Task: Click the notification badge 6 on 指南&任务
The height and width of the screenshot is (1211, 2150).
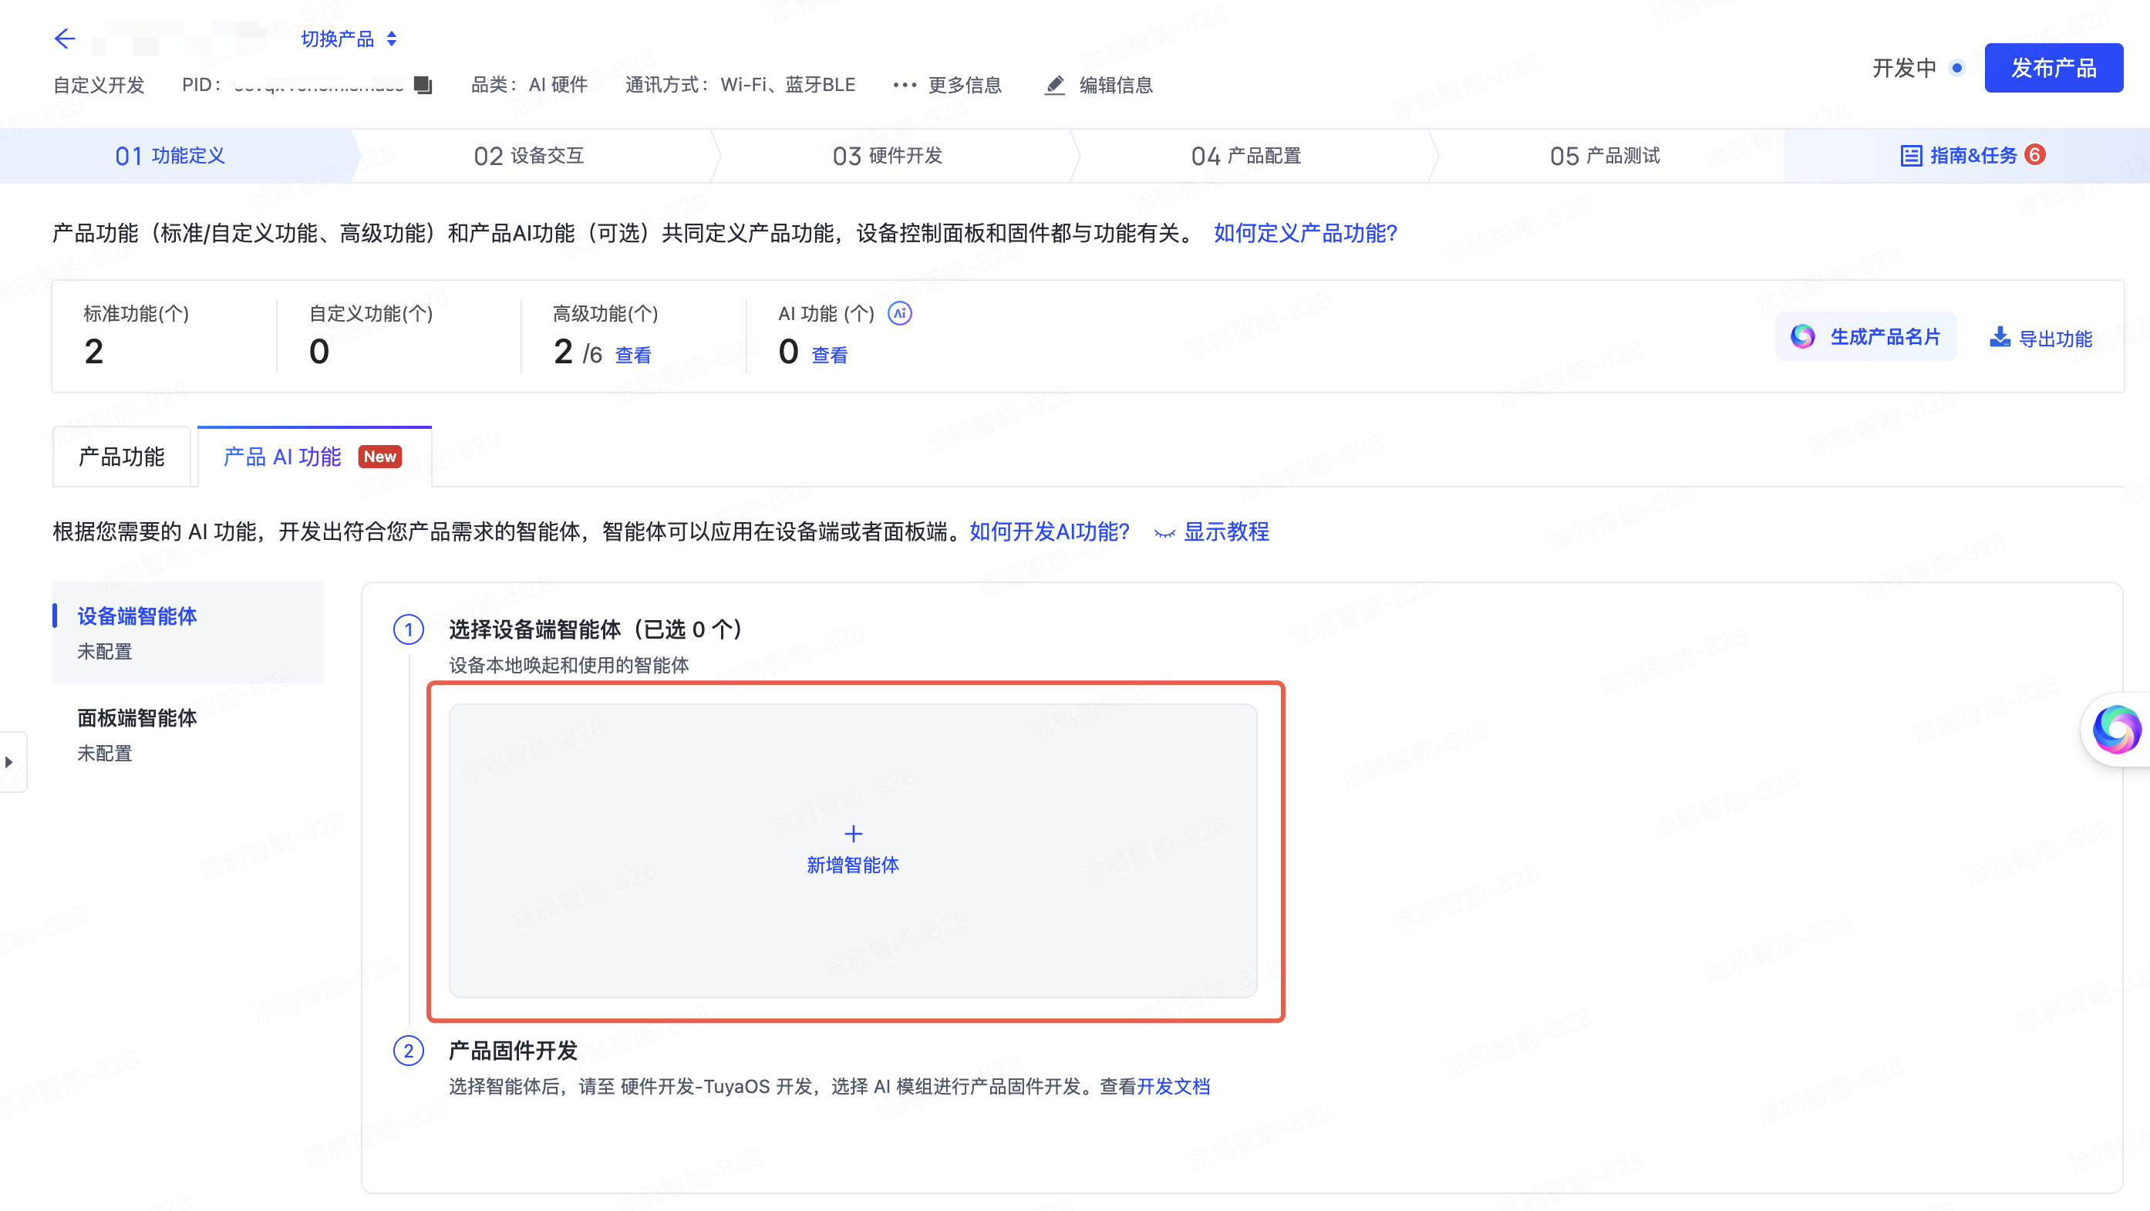Action: coord(2035,154)
